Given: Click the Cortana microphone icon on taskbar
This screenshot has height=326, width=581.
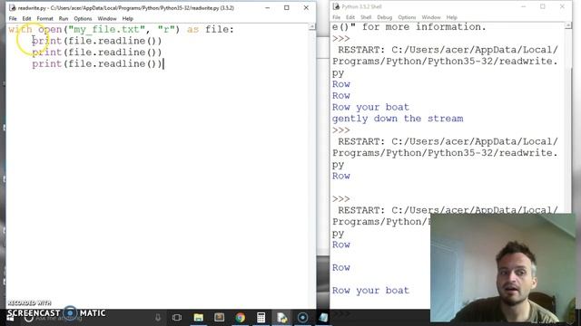Looking at the screenshot, I should pyautogui.click(x=158, y=317).
